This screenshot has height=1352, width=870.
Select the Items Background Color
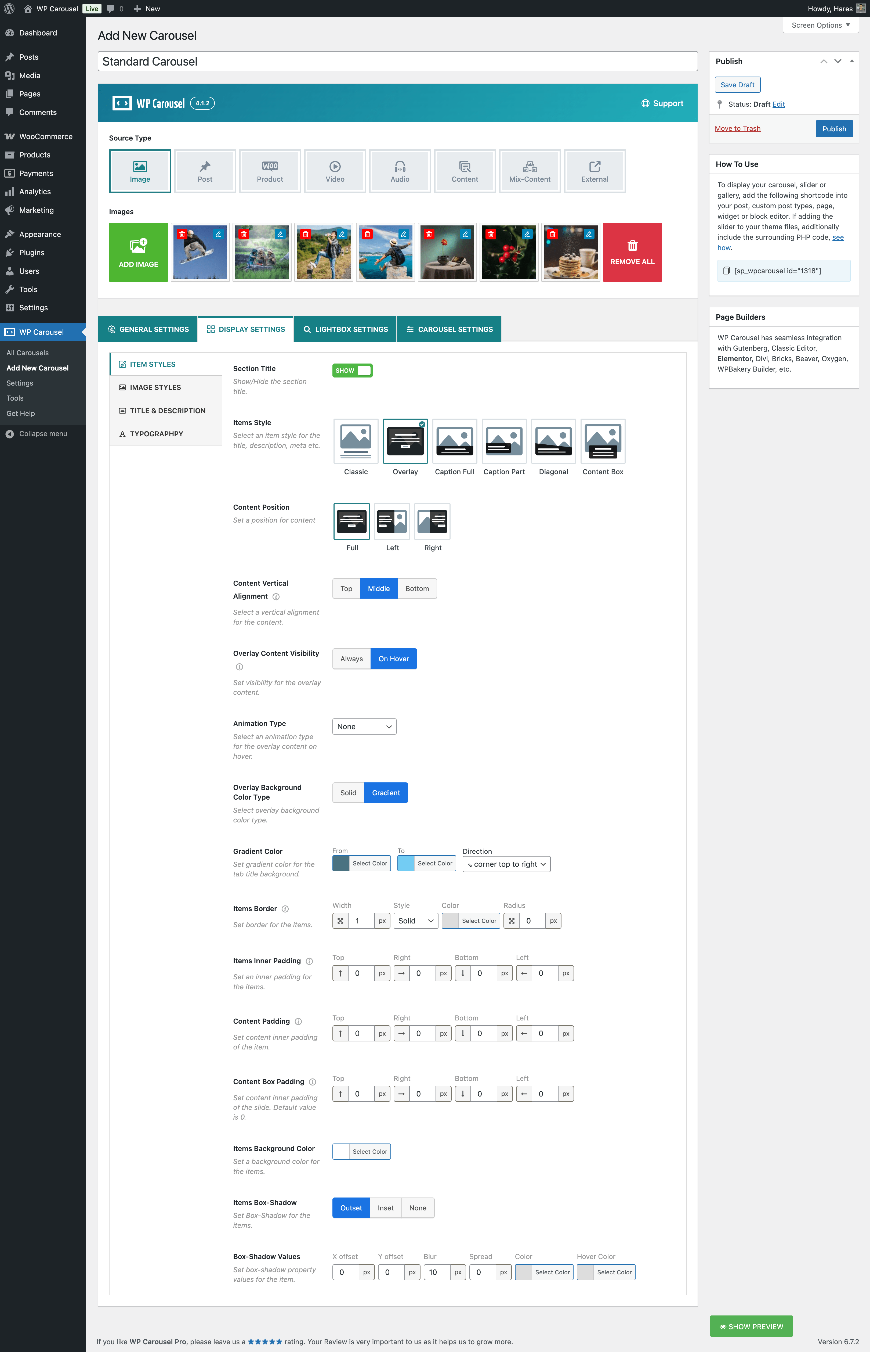361,1152
